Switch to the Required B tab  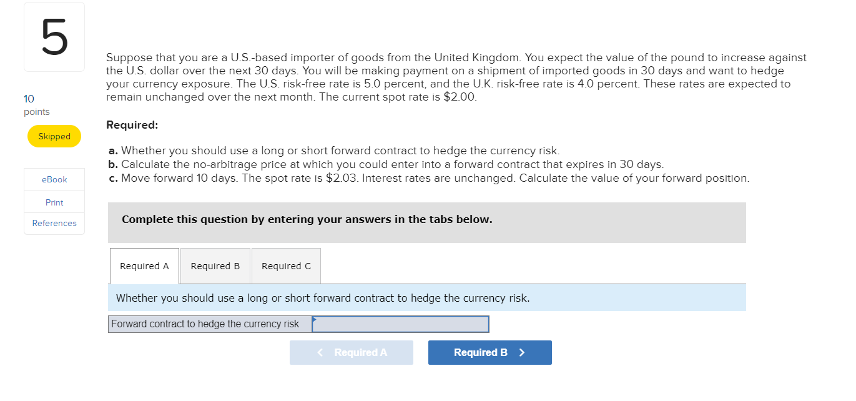215,265
